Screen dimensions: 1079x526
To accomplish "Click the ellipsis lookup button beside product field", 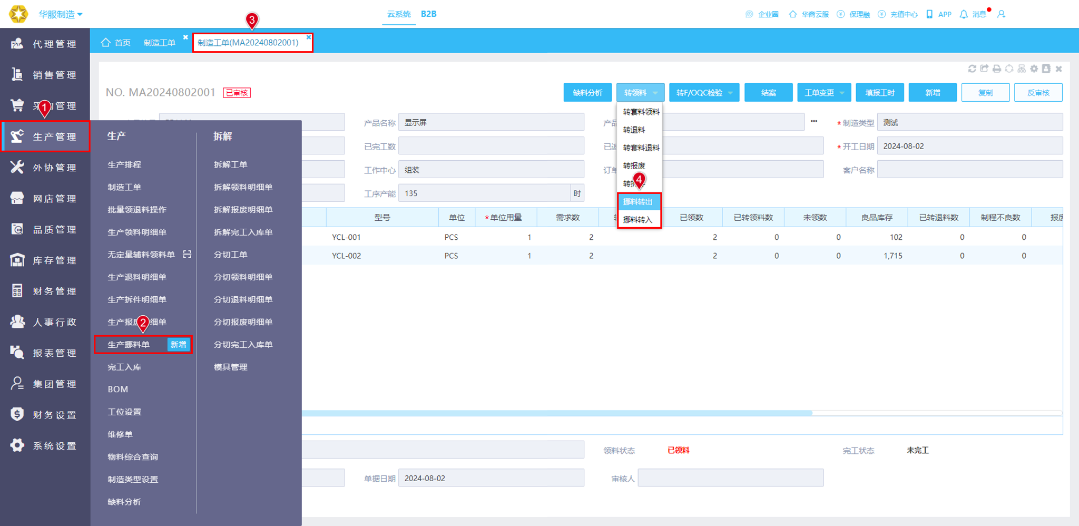I will point(814,121).
